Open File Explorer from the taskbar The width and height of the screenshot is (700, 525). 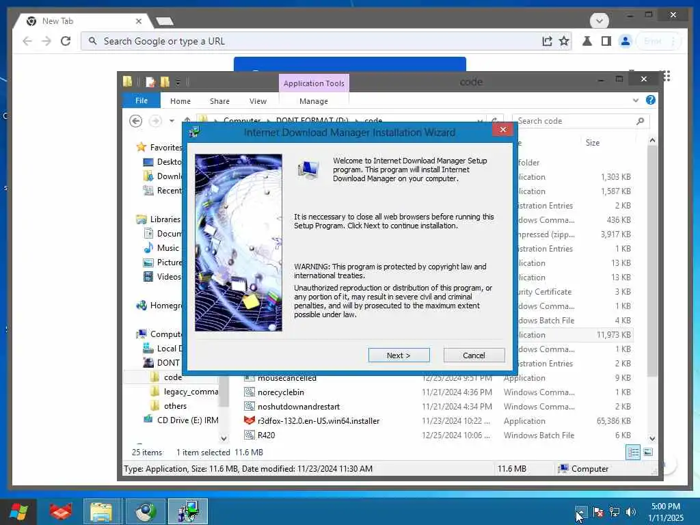click(101, 511)
